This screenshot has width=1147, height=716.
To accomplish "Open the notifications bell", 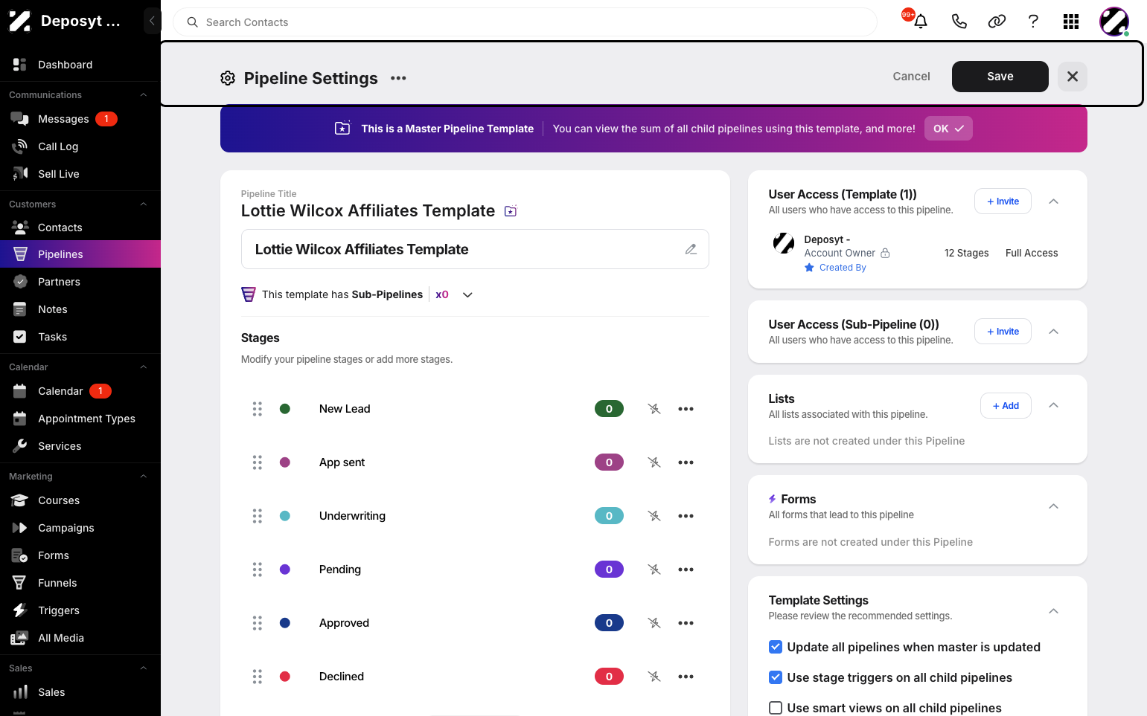I will [x=921, y=22].
